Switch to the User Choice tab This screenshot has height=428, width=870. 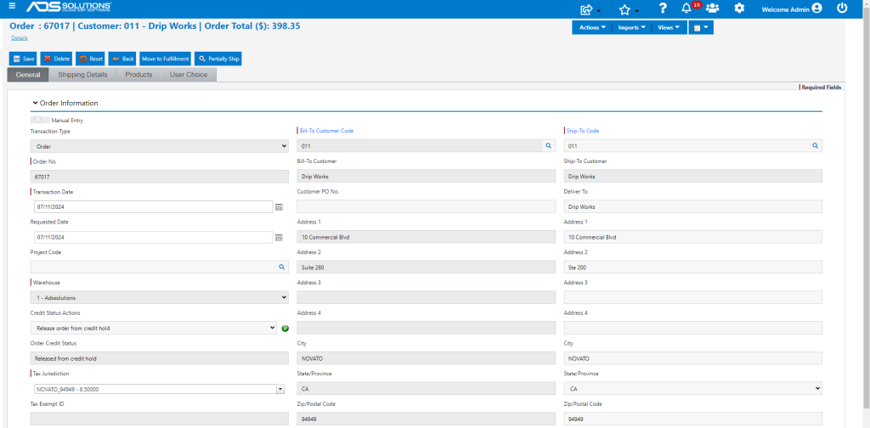pyautogui.click(x=189, y=75)
